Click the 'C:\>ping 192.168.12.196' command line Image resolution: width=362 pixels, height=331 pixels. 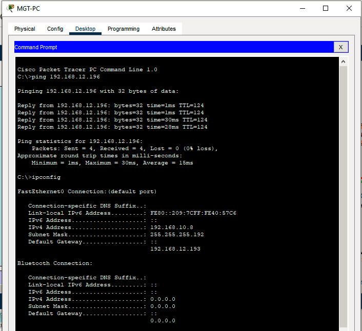(58, 77)
